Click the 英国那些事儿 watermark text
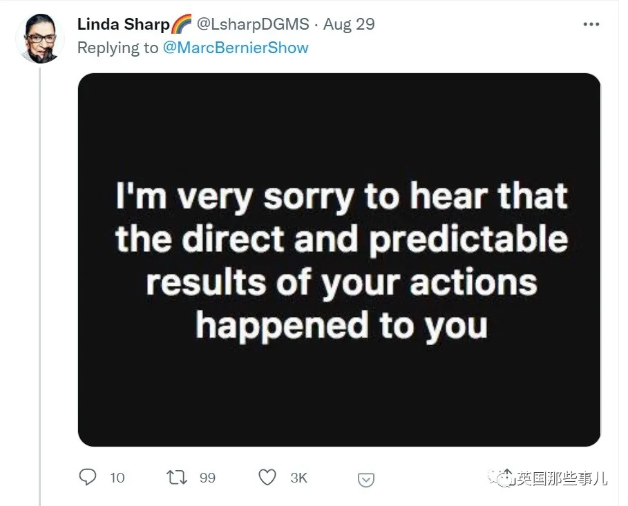This screenshot has height=506, width=628. coord(563,478)
